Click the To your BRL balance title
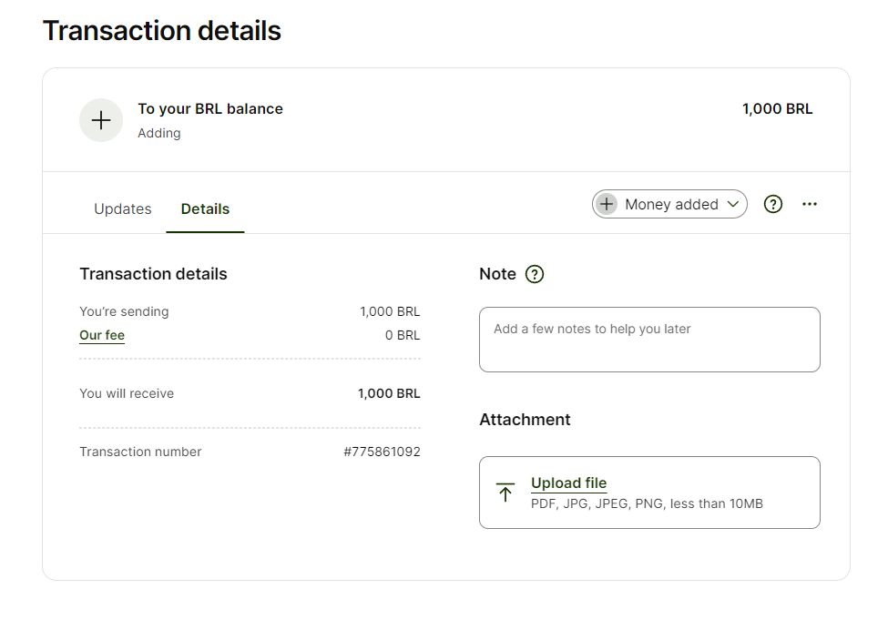Viewport: 888px width, 620px height. click(210, 108)
